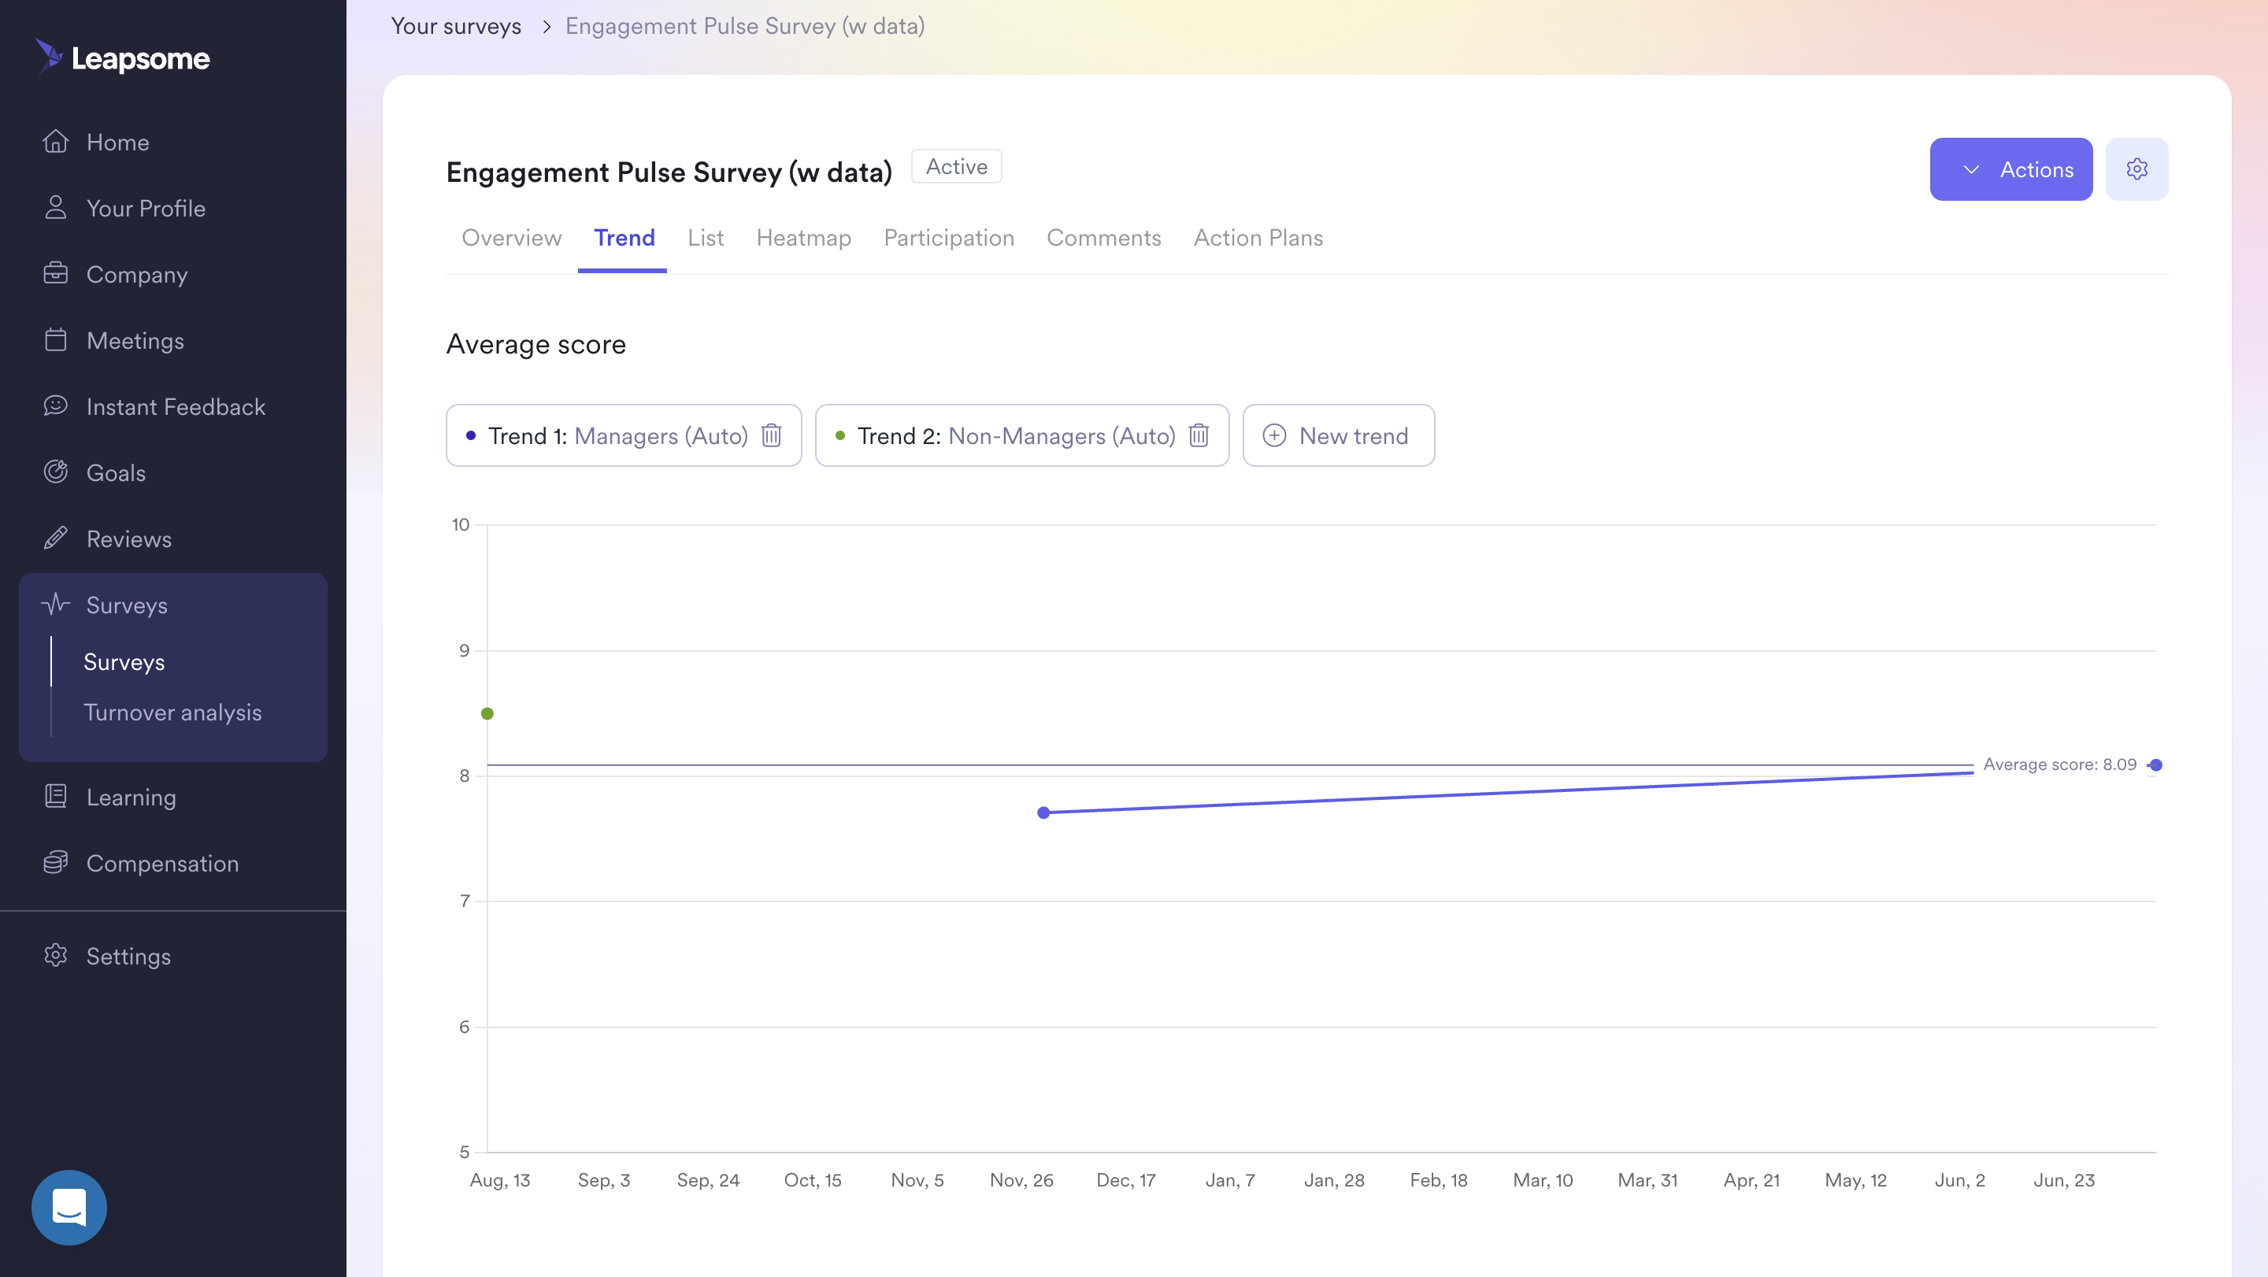The width and height of the screenshot is (2268, 1277).
Task: Open Goals section
Action: [x=117, y=472]
